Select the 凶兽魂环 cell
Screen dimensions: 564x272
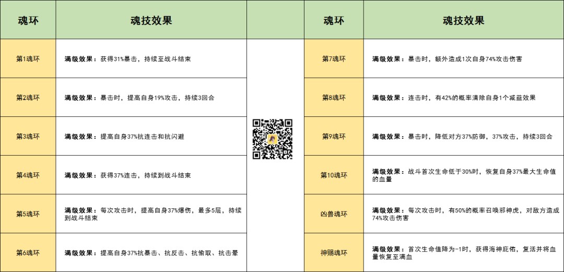(x=334, y=214)
